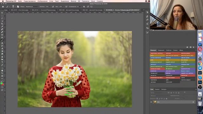This screenshot has width=203, height=114.
Task: Click the Фон layer thumbnail
Action: pos(155,102)
